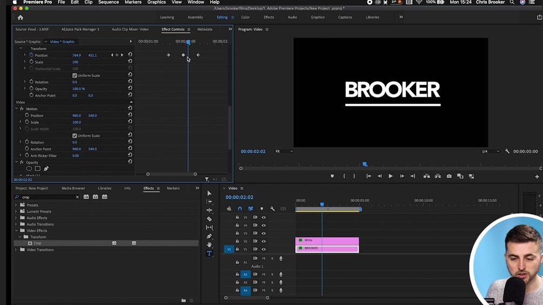Viewport: 543px width, 305px height.
Task: Select the Selection tool arrow
Action: [x=209, y=193]
